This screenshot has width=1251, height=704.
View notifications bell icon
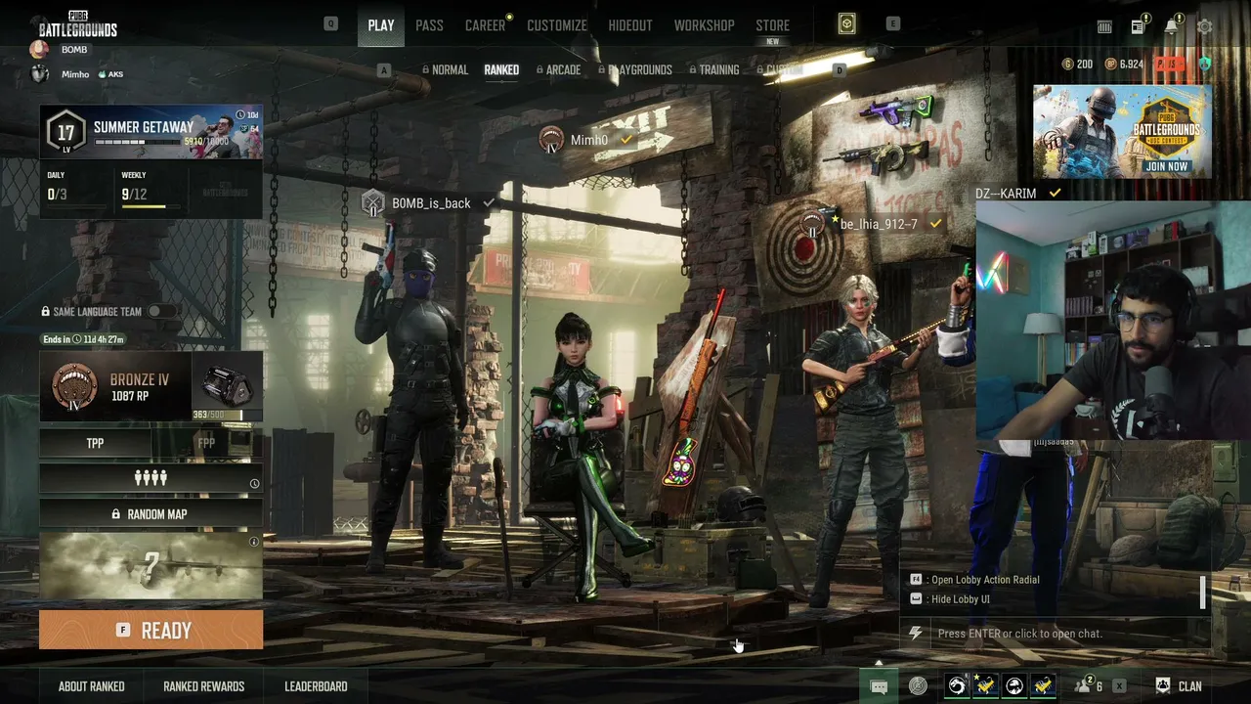(1173, 26)
